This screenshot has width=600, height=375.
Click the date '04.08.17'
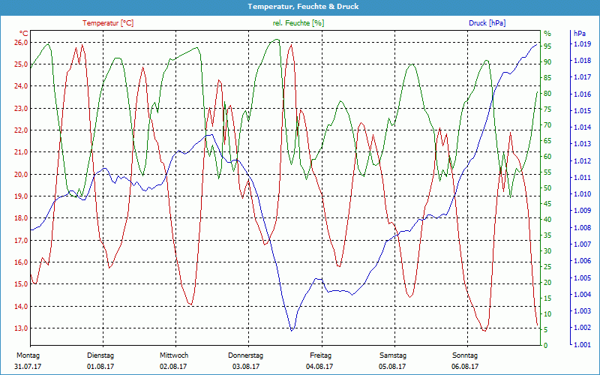319,367
